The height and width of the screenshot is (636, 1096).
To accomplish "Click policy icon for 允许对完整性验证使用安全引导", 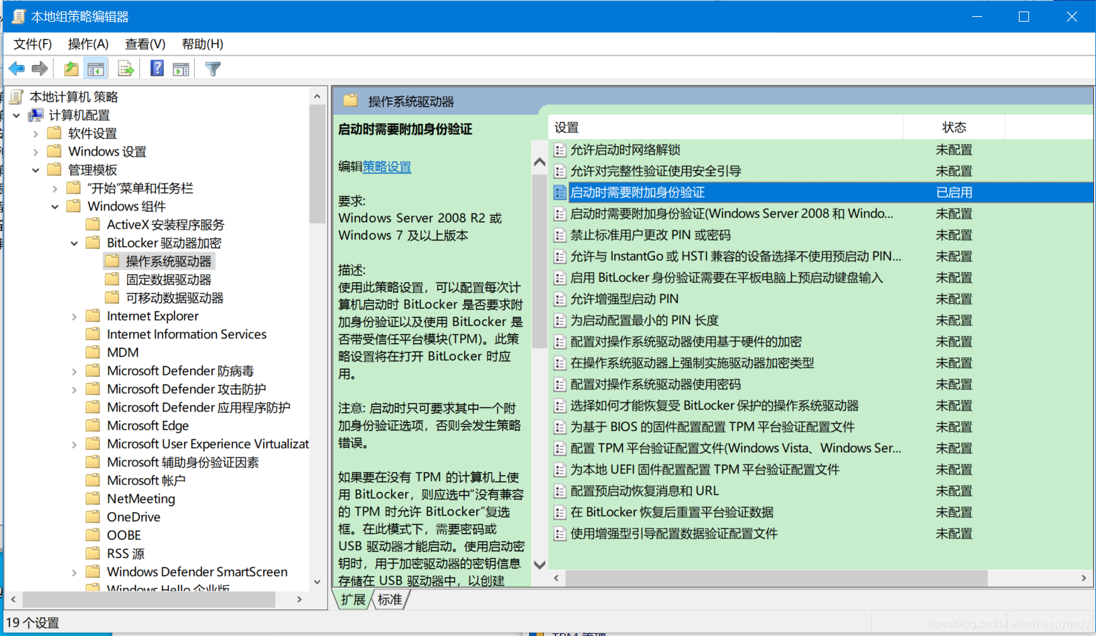I will (560, 171).
